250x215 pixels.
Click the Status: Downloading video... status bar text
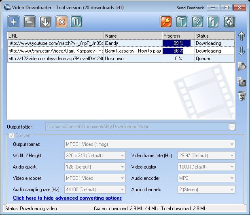click(33, 209)
